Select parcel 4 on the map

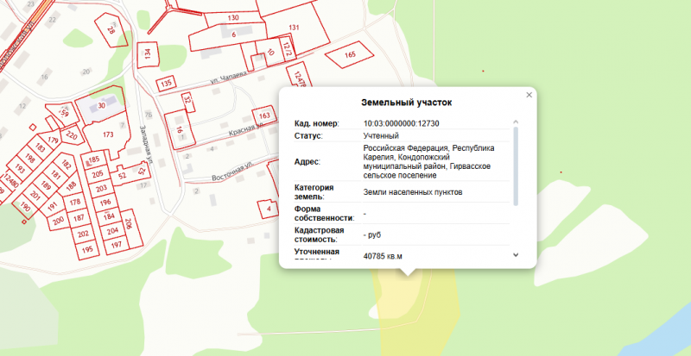coord(269,209)
